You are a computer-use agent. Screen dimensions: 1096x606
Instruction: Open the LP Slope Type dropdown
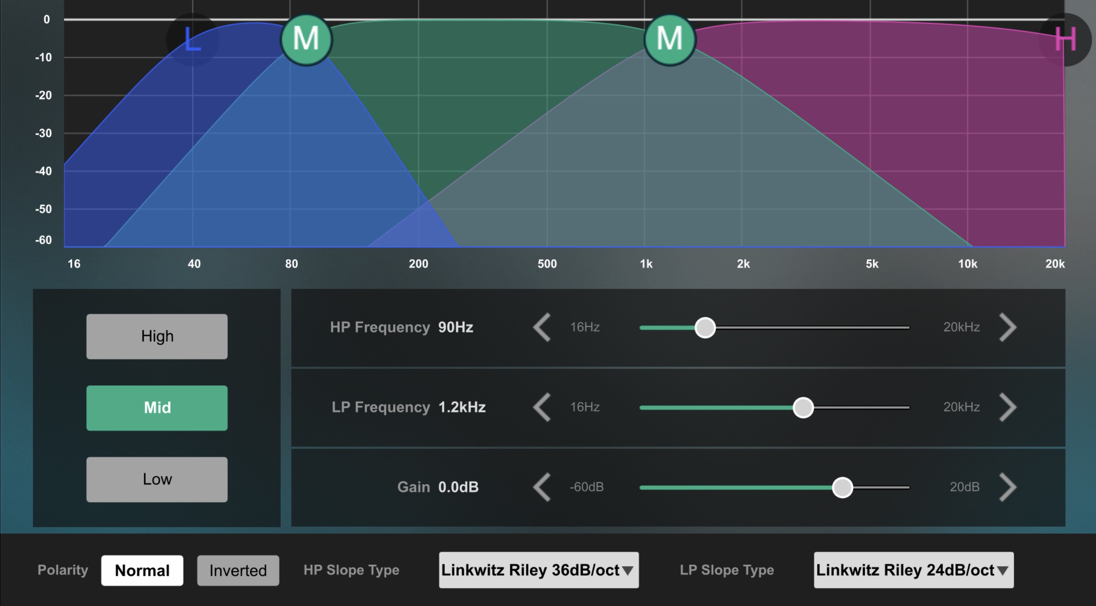point(913,570)
